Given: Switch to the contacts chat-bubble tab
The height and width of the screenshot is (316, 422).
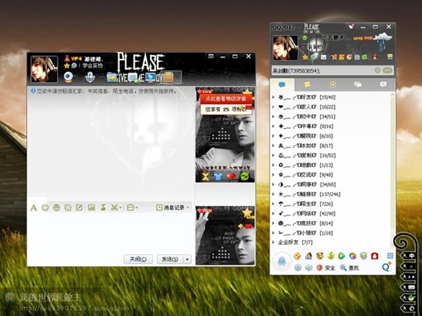Looking at the screenshot, I should [282, 85].
